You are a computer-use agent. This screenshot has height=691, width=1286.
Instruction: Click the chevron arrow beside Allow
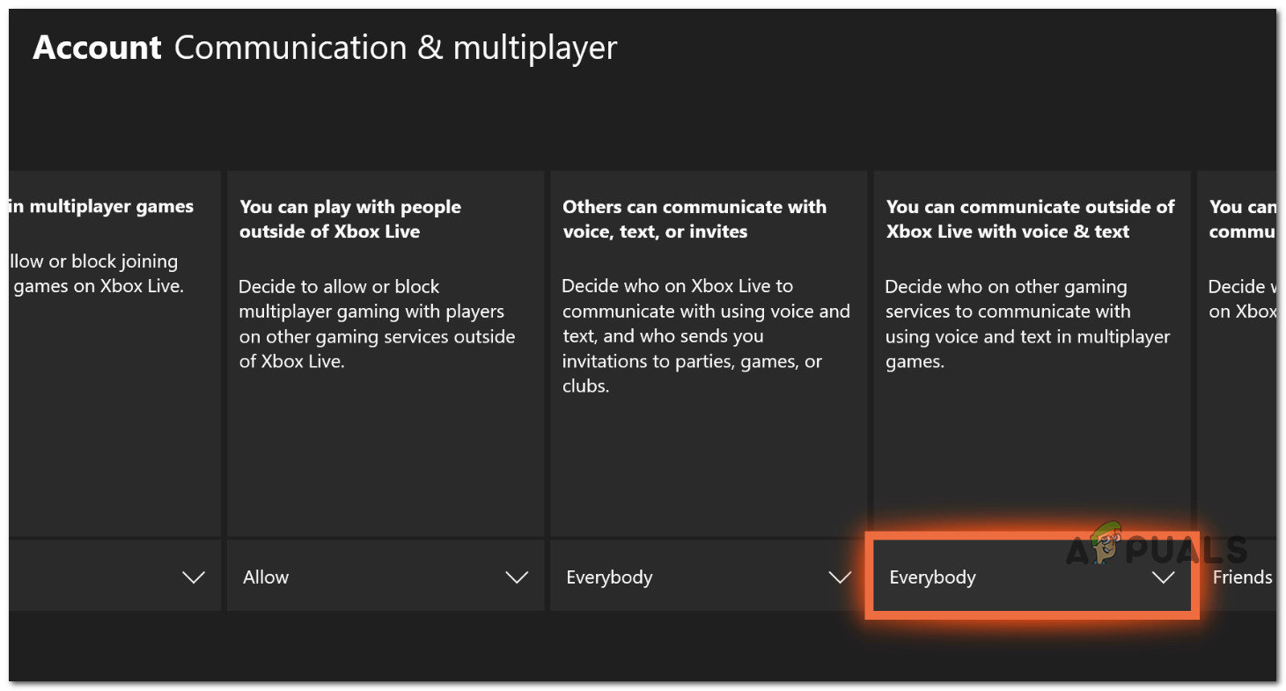click(x=516, y=577)
